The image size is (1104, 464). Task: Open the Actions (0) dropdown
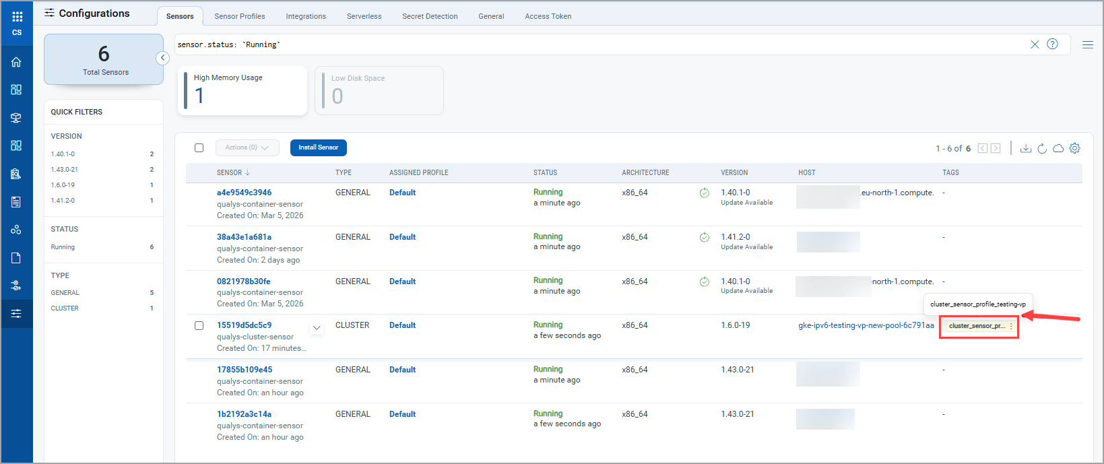[x=247, y=147]
